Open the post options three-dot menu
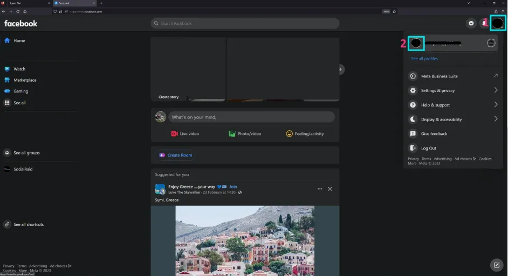This screenshot has width=508, height=276. pyautogui.click(x=320, y=189)
